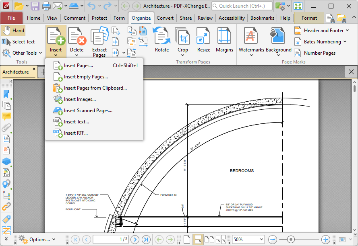
Task: Choose Insert RTF... menu entry
Action: [x=94, y=133]
